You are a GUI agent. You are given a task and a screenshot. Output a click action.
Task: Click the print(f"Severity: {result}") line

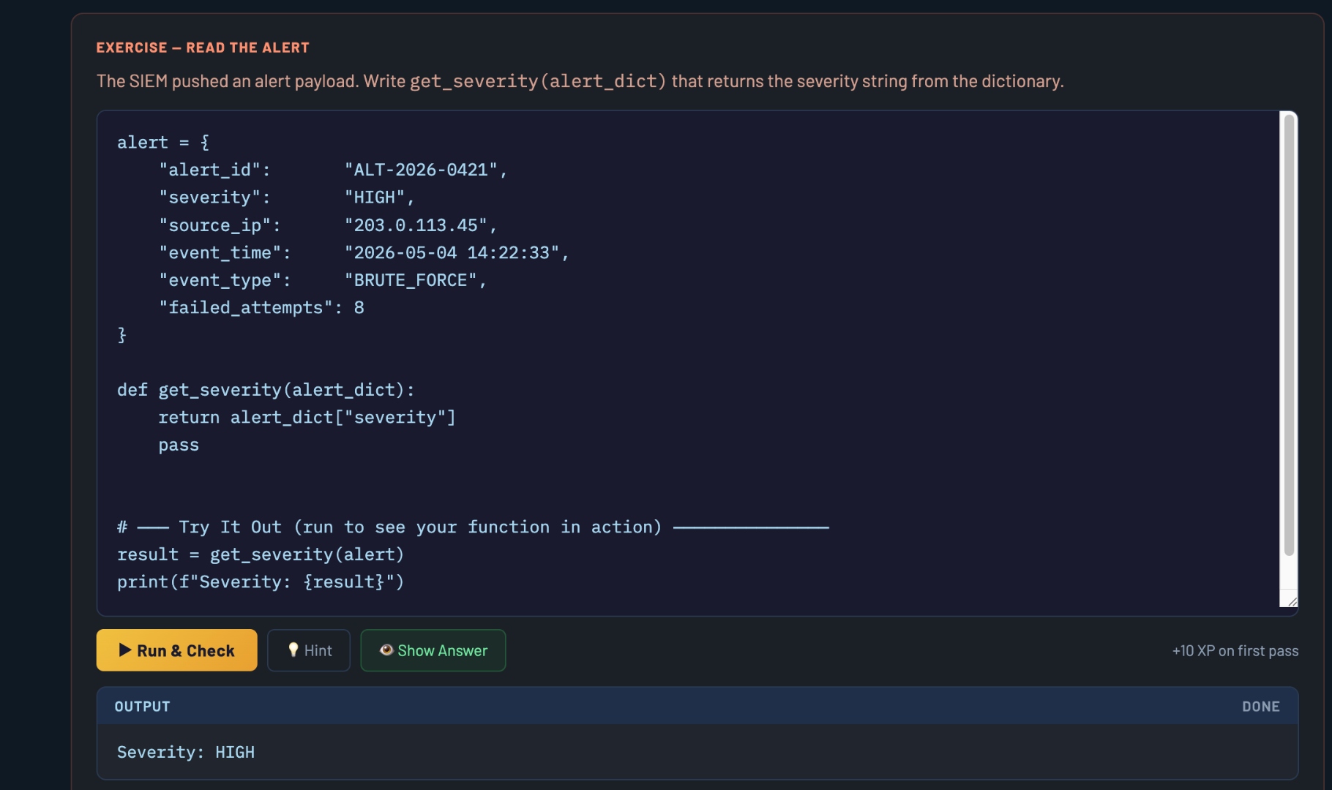pyautogui.click(x=261, y=582)
